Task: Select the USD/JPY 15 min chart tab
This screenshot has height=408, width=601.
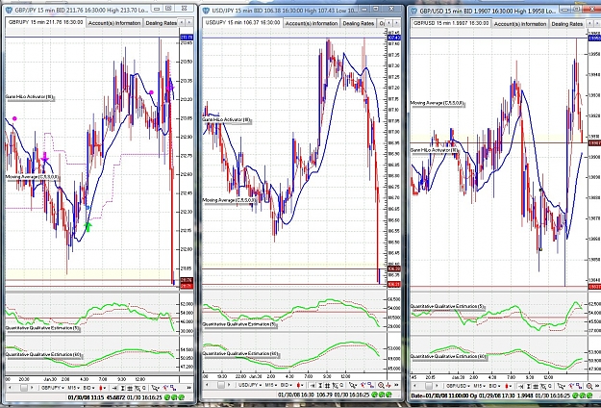Action: [x=242, y=23]
